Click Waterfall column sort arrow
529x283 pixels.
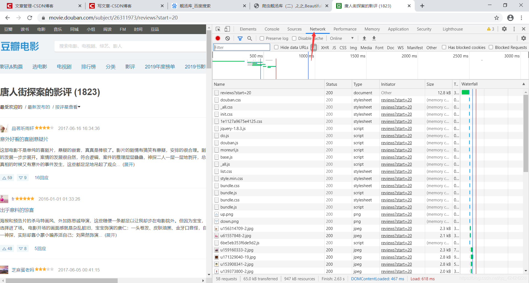click(523, 84)
